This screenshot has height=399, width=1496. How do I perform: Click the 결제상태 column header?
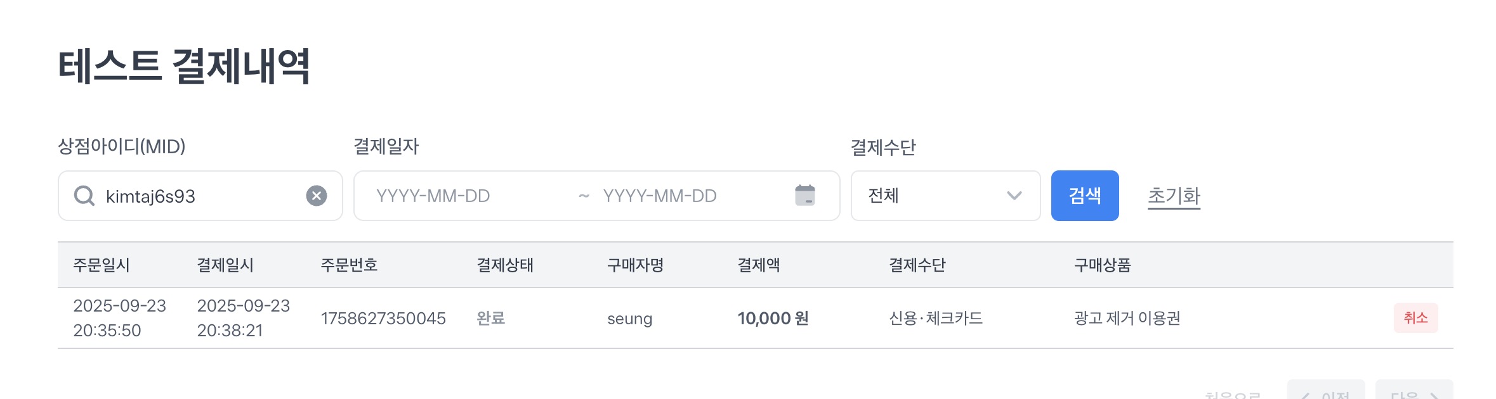505,265
